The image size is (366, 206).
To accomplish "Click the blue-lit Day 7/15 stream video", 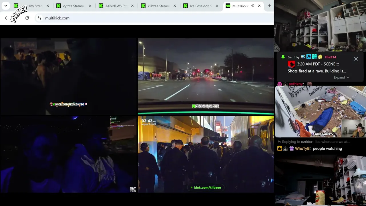I will click(69, 154).
